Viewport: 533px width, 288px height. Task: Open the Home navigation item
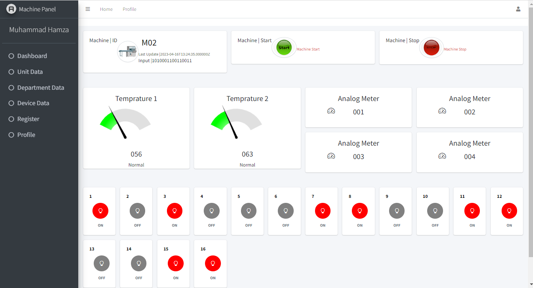click(x=106, y=9)
